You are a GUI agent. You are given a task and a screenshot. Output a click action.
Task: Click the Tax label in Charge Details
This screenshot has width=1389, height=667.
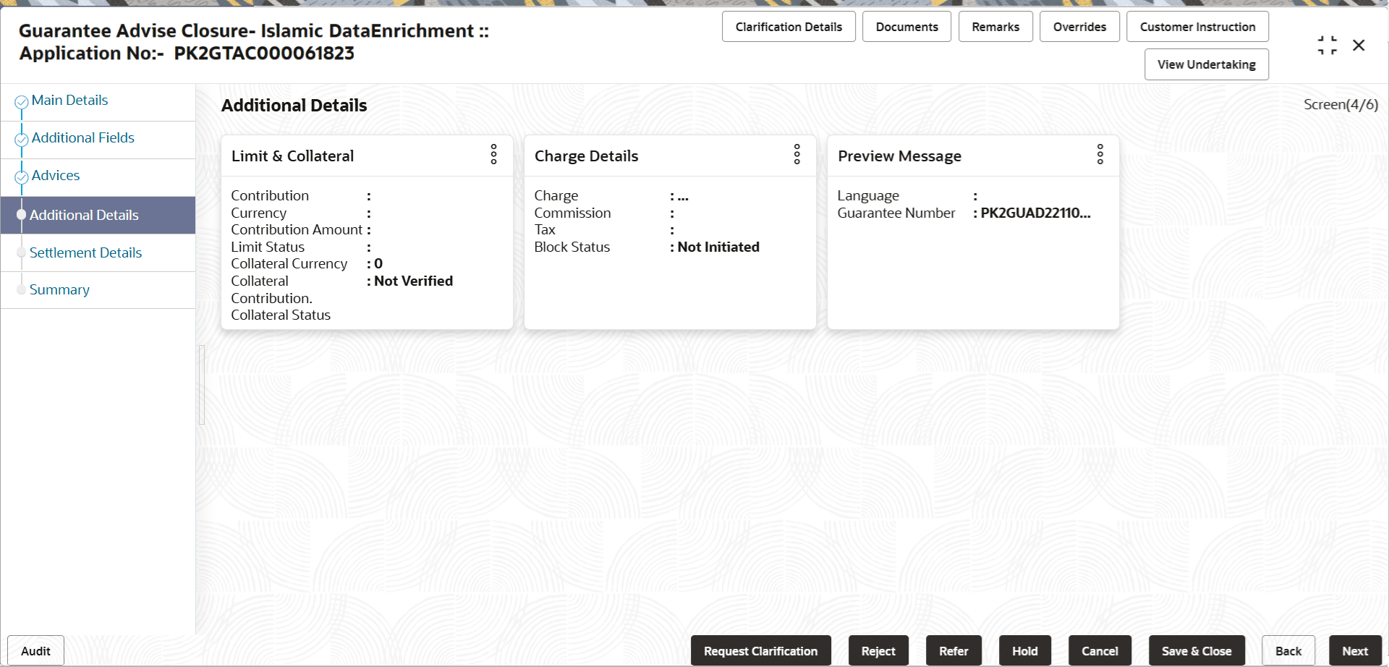click(x=545, y=230)
